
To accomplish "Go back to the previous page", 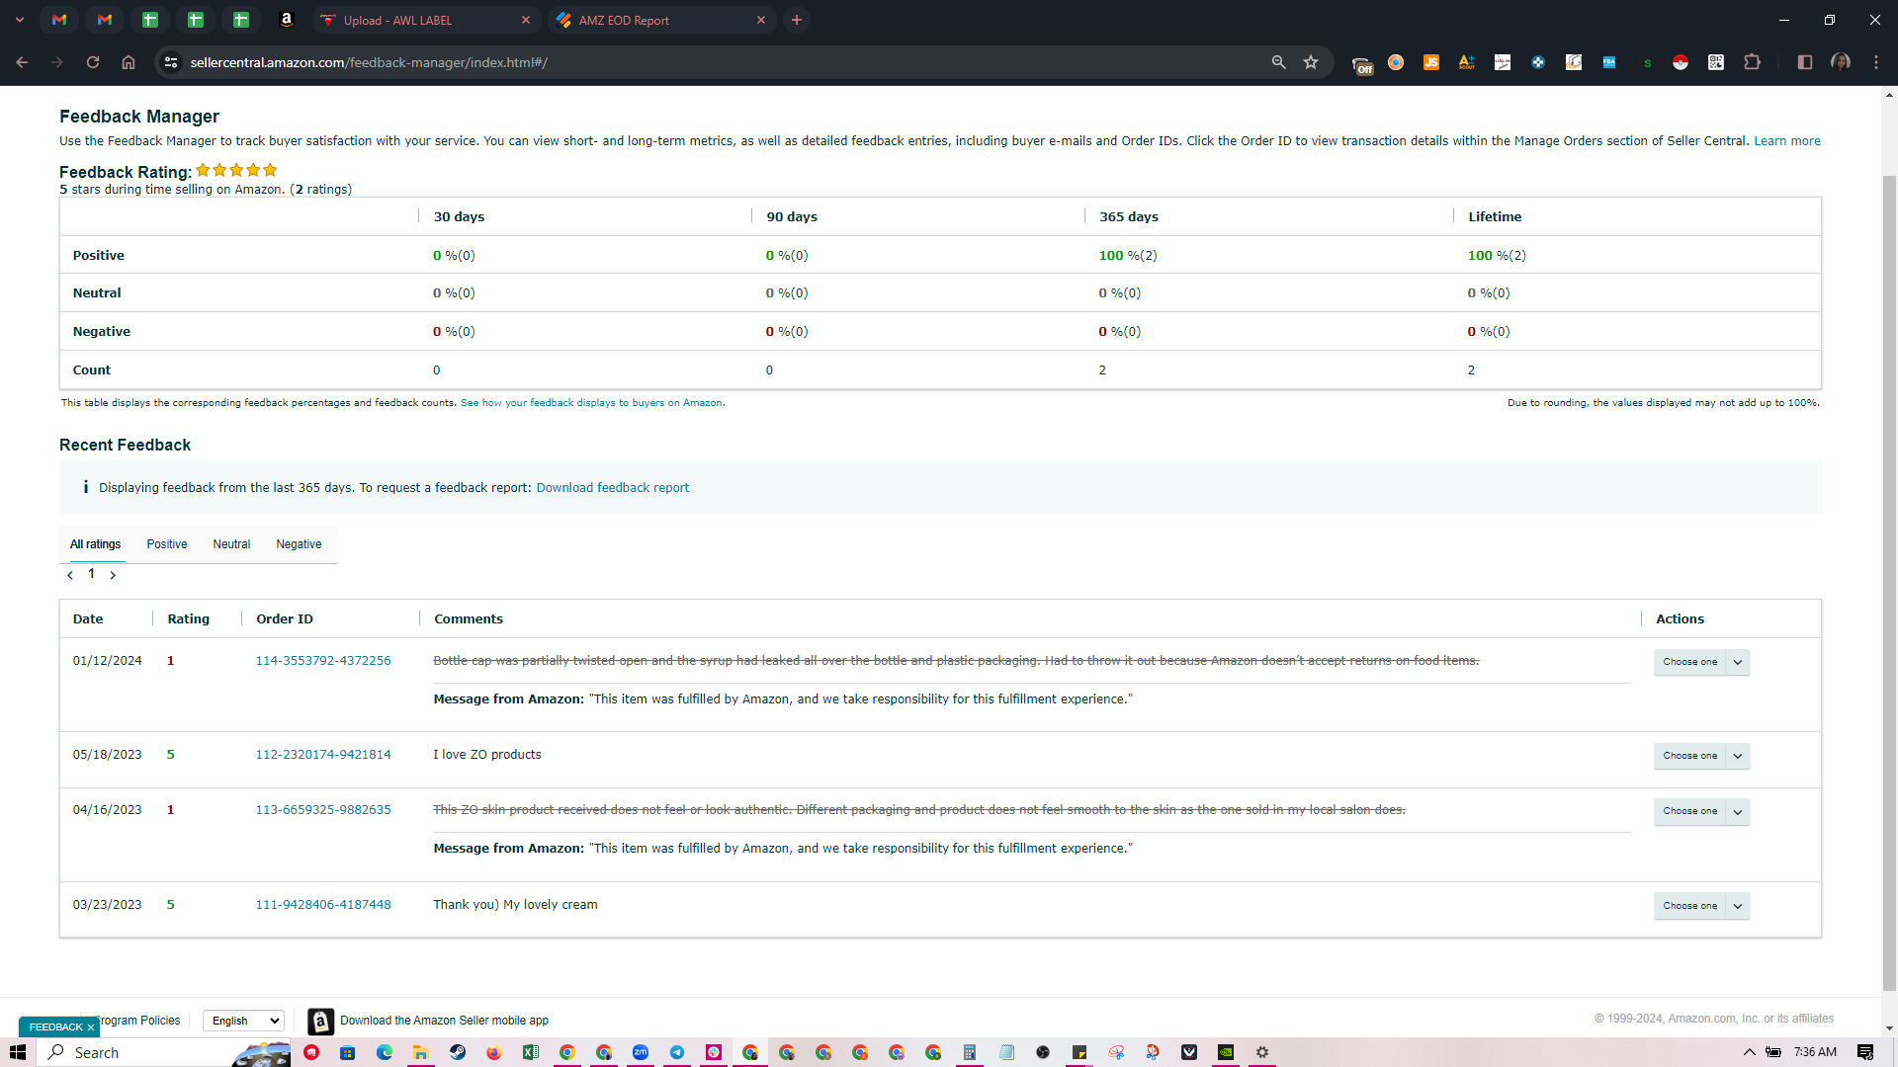I will pyautogui.click(x=22, y=62).
